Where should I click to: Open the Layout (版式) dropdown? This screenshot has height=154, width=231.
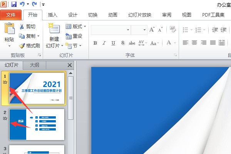pos(76,27)
